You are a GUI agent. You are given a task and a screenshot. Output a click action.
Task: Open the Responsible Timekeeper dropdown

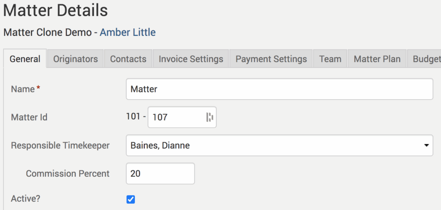(280, 145)
